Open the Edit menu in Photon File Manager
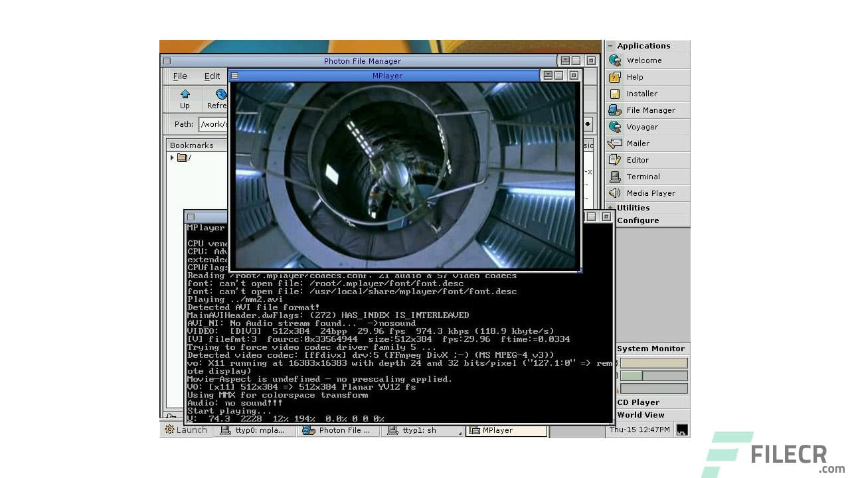 [x=212, y=76]
